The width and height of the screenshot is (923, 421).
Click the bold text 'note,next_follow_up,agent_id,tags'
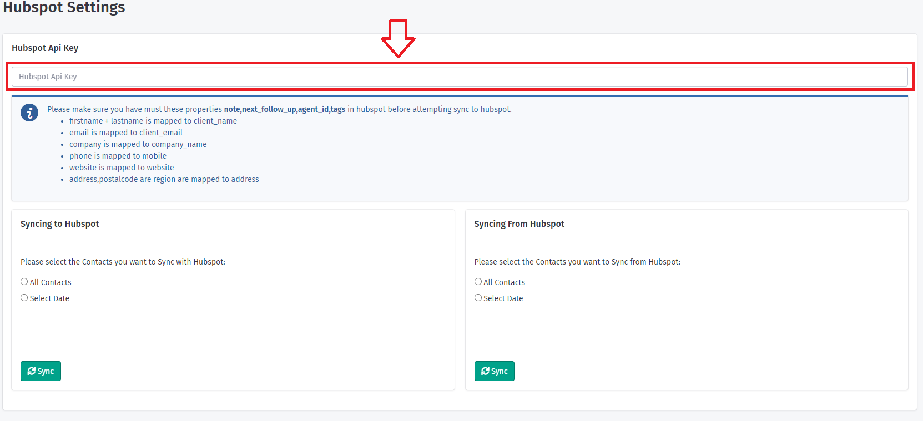point(285,109)
